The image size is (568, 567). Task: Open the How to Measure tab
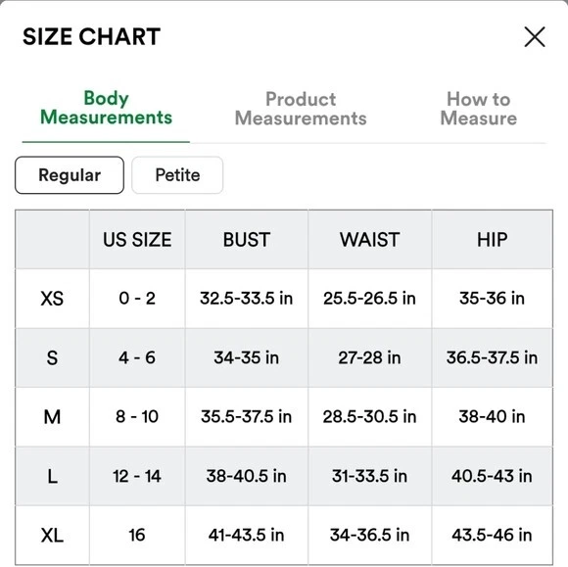(x=479, y=109)
